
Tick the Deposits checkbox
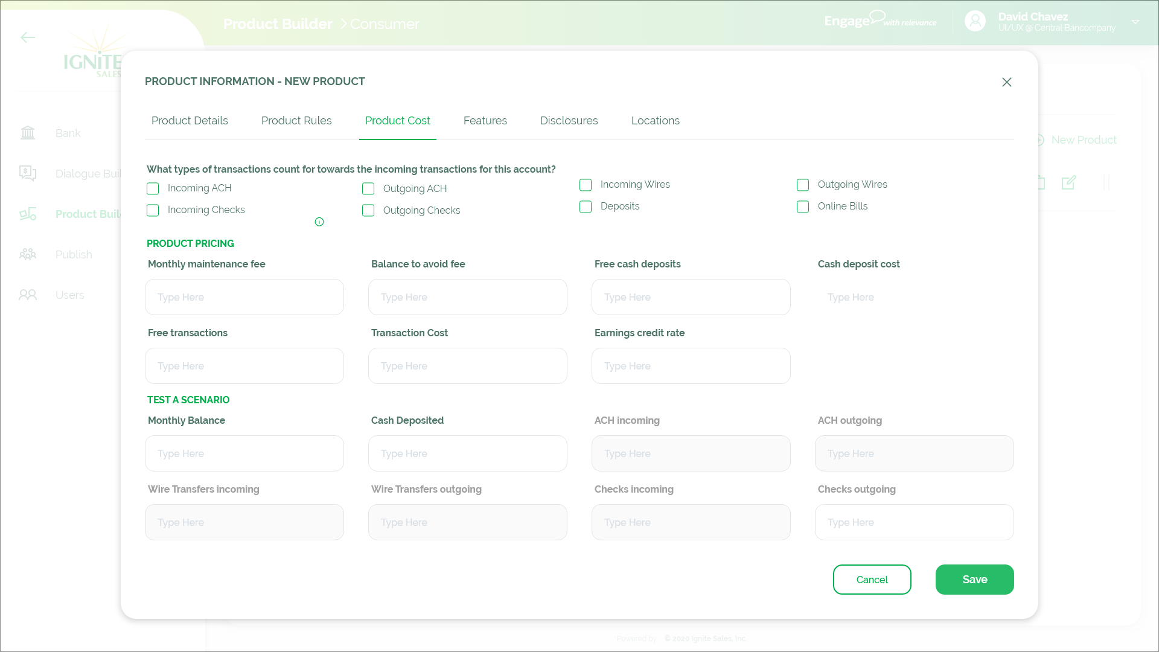[586, 206]
